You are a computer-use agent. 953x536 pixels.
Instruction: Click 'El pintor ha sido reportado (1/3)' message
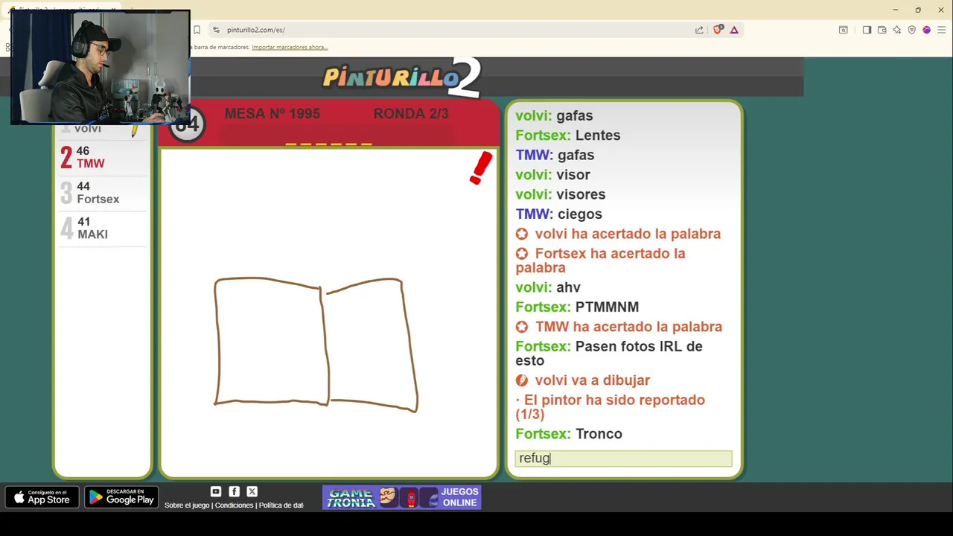[x=611, y=407]
